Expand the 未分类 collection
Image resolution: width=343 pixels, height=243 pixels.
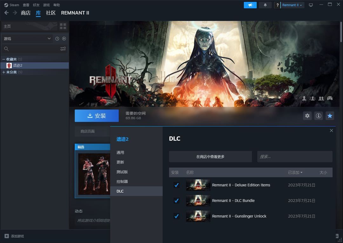tap(4, 72)
